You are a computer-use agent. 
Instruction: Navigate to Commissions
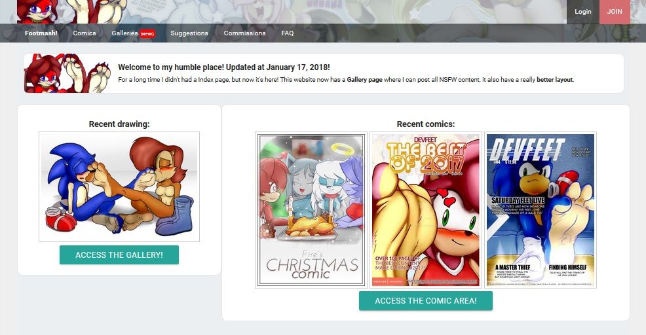pos(245,33)
